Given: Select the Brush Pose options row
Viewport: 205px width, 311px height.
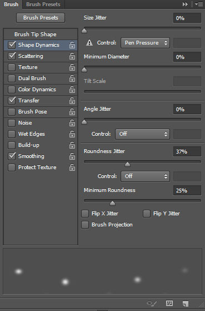Looking at the screenshot, I should (x=41, y=111).
